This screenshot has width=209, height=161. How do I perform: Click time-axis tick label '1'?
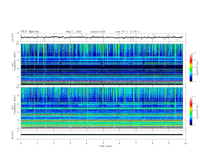(37, 143)
